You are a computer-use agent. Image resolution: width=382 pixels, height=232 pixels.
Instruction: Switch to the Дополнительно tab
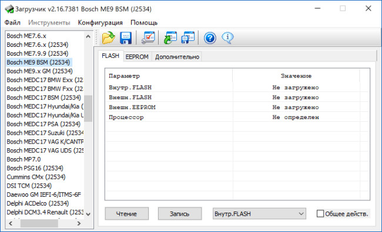[x=177, y=57]
